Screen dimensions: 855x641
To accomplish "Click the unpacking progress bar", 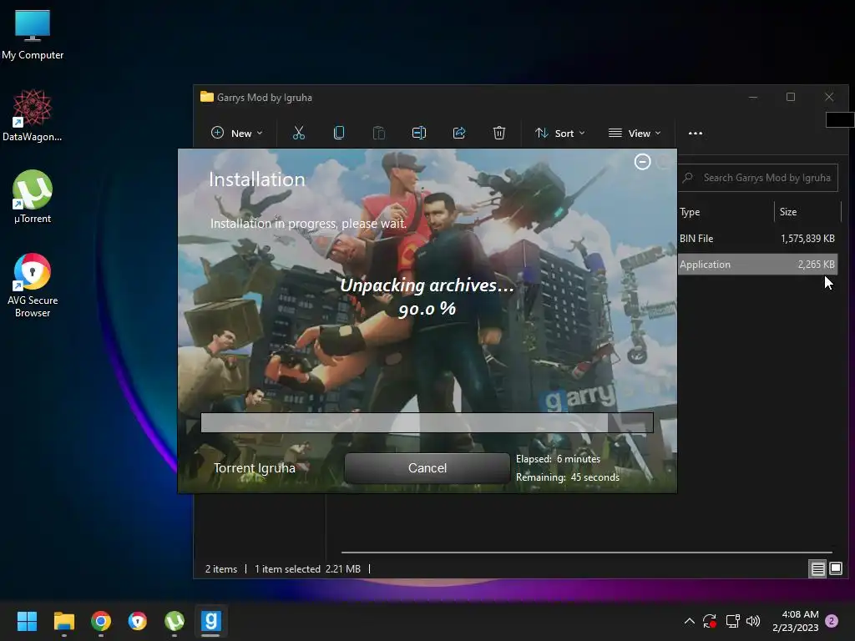I will pyautogui.click(x=427, y=422).
